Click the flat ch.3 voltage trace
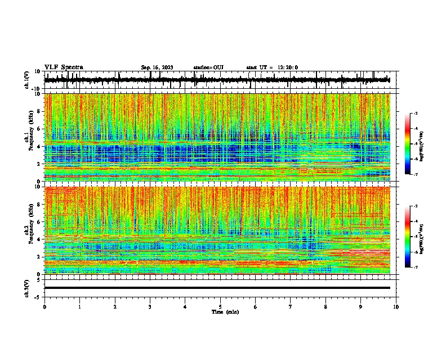The width and height of the screenshot is (446, 344). point(217,288)
